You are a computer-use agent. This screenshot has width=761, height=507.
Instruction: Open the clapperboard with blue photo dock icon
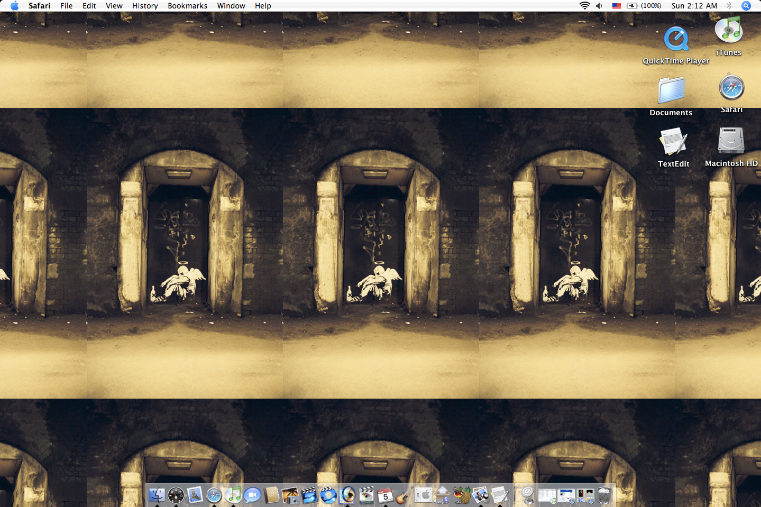coord(309,495)
